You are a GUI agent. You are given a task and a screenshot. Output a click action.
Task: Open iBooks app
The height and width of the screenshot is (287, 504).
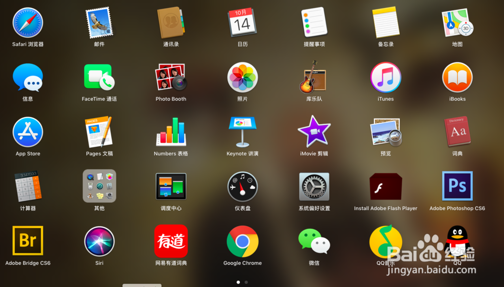click(x=457, y=77)
